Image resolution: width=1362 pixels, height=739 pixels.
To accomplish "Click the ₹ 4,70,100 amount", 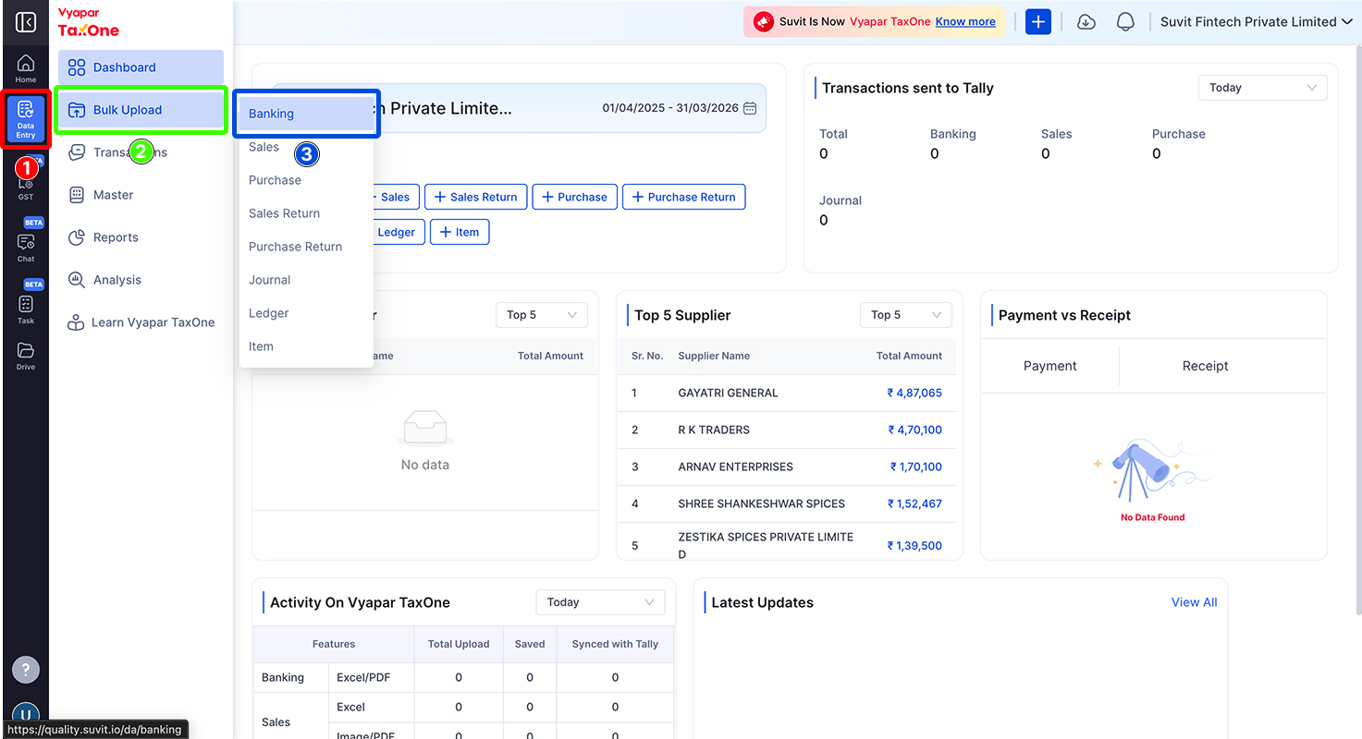I will tap(914, 430).
